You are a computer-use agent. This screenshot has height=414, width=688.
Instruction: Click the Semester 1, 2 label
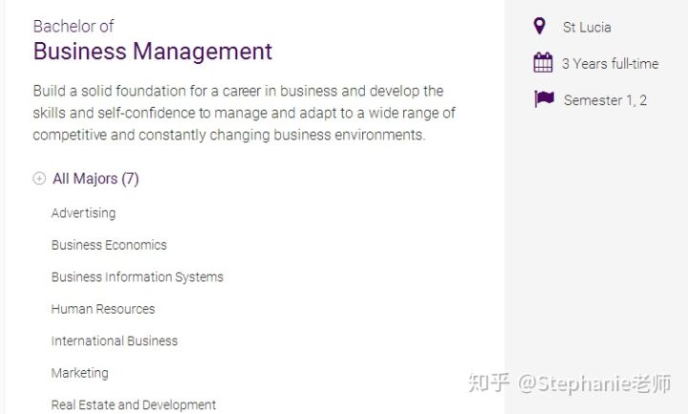coord(605,100)
